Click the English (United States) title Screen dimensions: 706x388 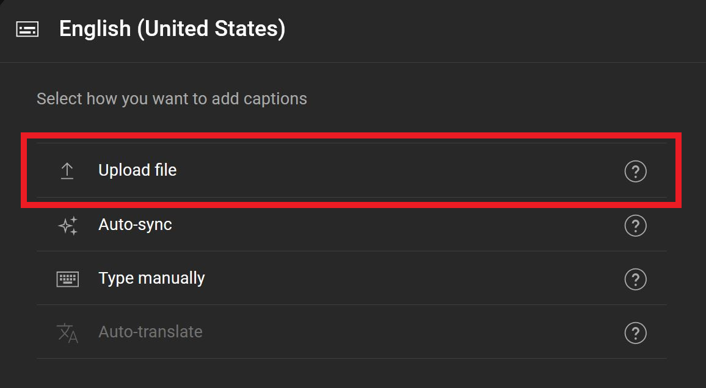172,28
